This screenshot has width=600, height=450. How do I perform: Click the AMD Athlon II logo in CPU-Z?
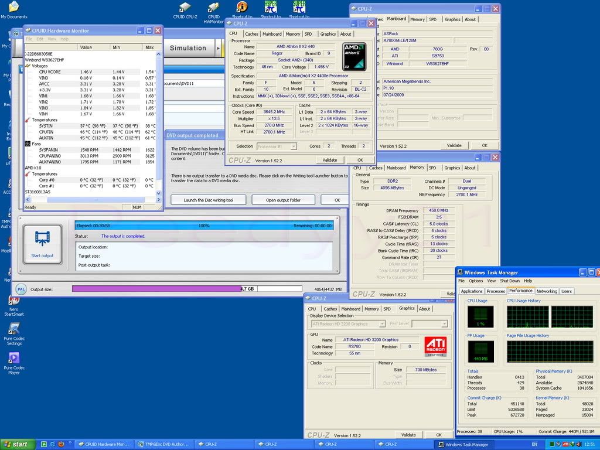click(354, 57)
